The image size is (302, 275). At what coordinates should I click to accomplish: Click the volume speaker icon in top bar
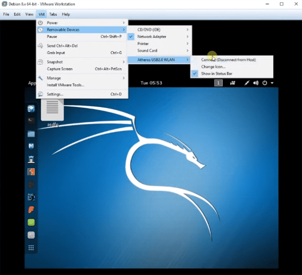[256, 83]
